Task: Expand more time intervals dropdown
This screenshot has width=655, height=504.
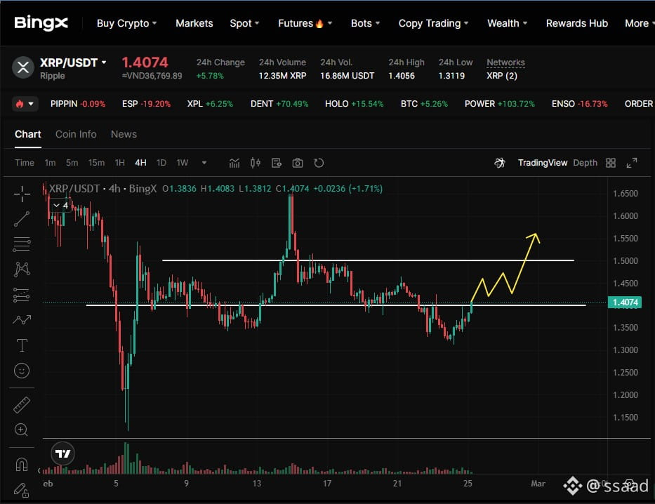Action: (204, 163)
